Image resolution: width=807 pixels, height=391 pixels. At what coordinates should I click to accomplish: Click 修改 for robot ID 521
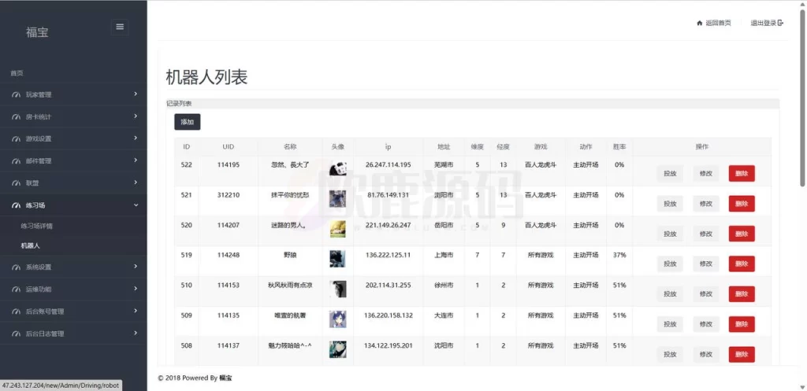tap(705, 204)
